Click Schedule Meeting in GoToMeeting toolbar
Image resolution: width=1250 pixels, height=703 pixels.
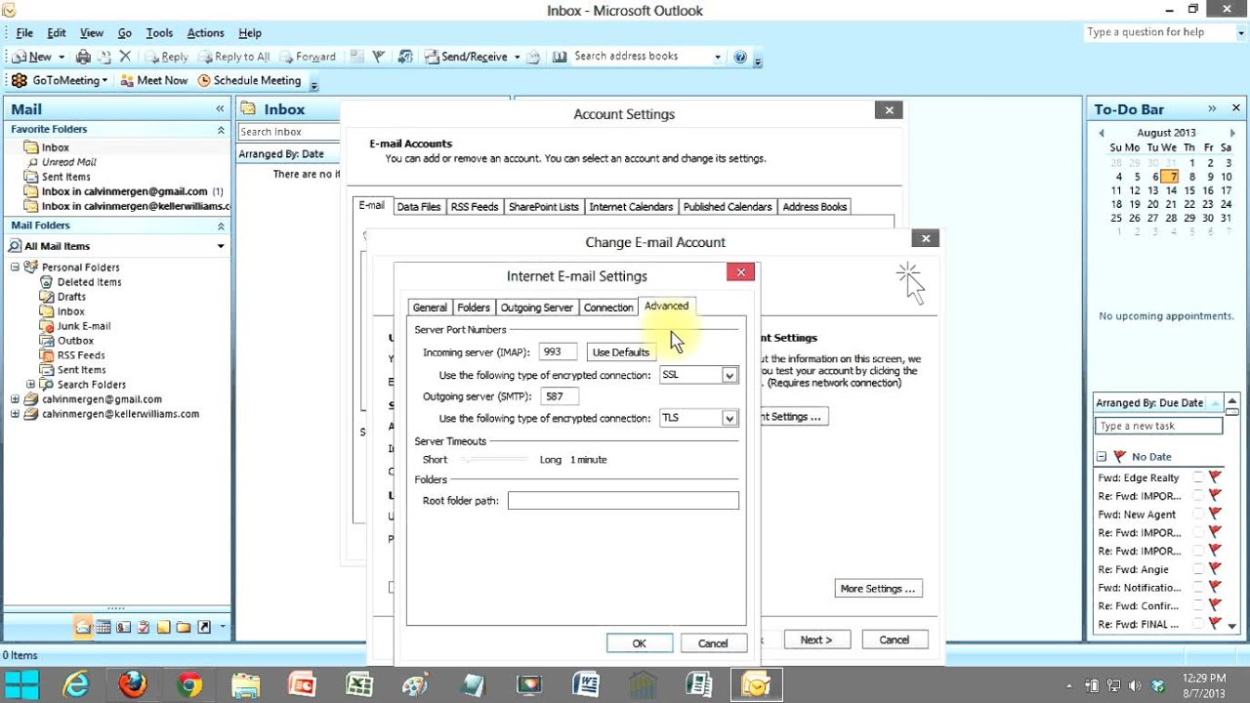coord(250,80)
